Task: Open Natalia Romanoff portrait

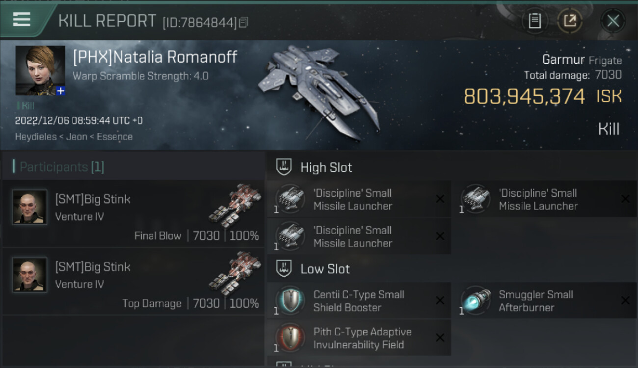Action: coord(40,71)
